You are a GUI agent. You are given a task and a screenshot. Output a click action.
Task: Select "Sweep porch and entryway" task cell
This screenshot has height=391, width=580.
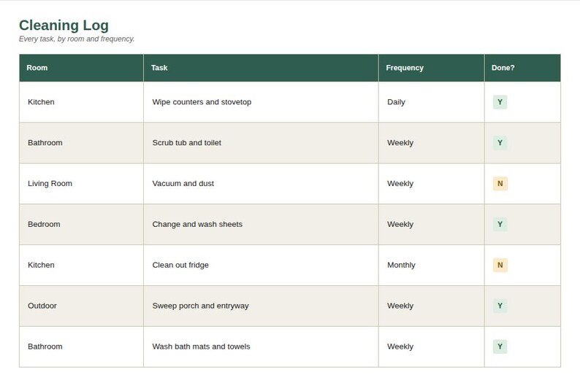pyautogui.click(x=261, y=306)
